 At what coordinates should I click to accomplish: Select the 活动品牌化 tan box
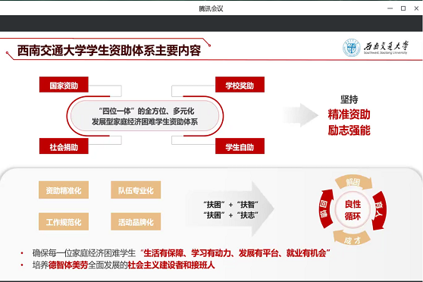tap(136, 221)
